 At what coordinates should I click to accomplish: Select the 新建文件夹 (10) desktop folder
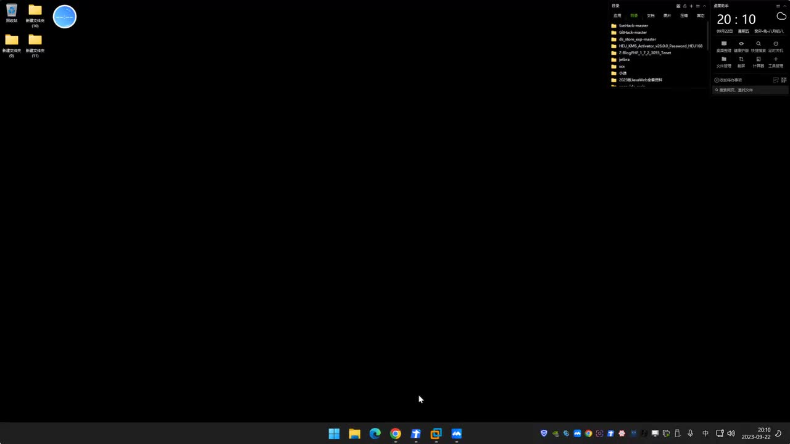35,15
